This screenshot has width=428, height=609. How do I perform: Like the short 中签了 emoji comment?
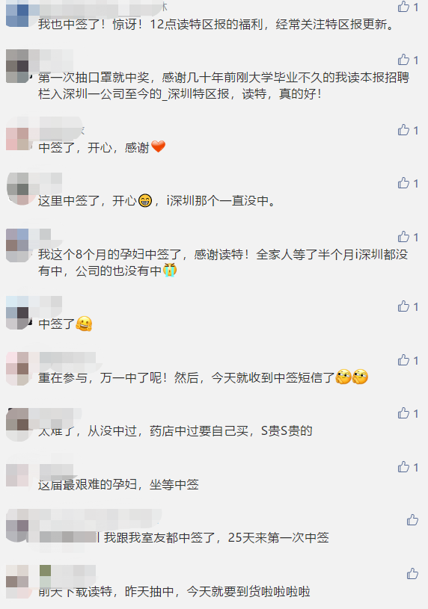403,306
